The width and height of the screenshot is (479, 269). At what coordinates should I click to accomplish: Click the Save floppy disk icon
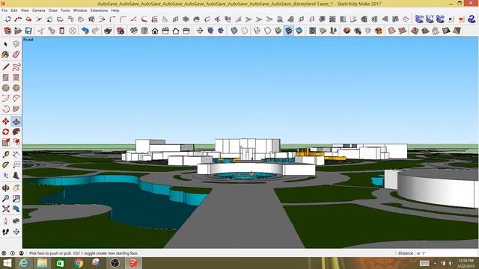point(28,31)
